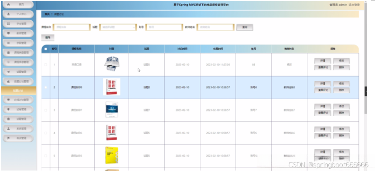375x171 pixels.
Task: Click 修改 for the 课程名称7 row
Action: point(341,106)
